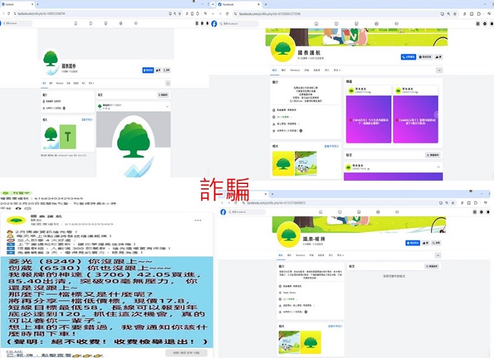494x358 pixels.
Task: Open Messenger in 國泰護航 window
Action: click(x=485, y=23)
